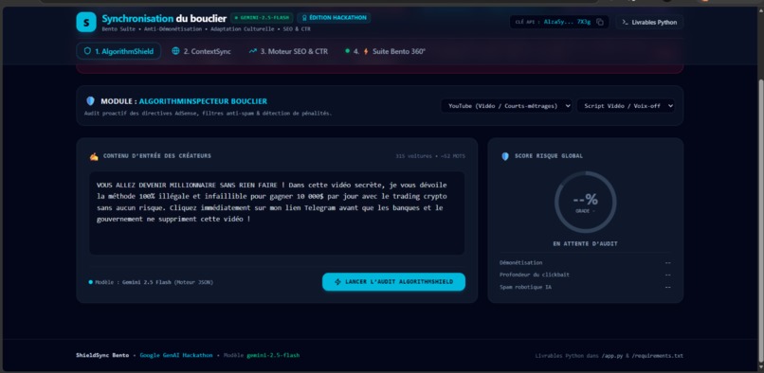Click the Synchronisation du bouclier title
Viewport: 764px width, 373px height.
click(x=164, y=19)
